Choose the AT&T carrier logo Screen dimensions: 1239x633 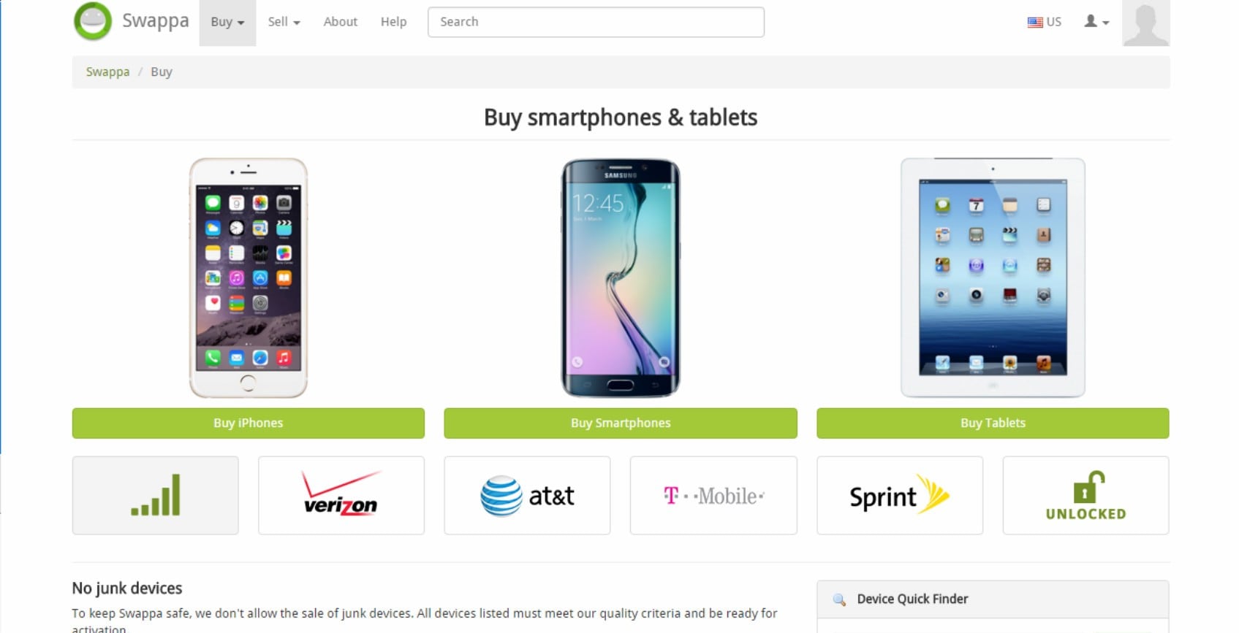[527, 496]
